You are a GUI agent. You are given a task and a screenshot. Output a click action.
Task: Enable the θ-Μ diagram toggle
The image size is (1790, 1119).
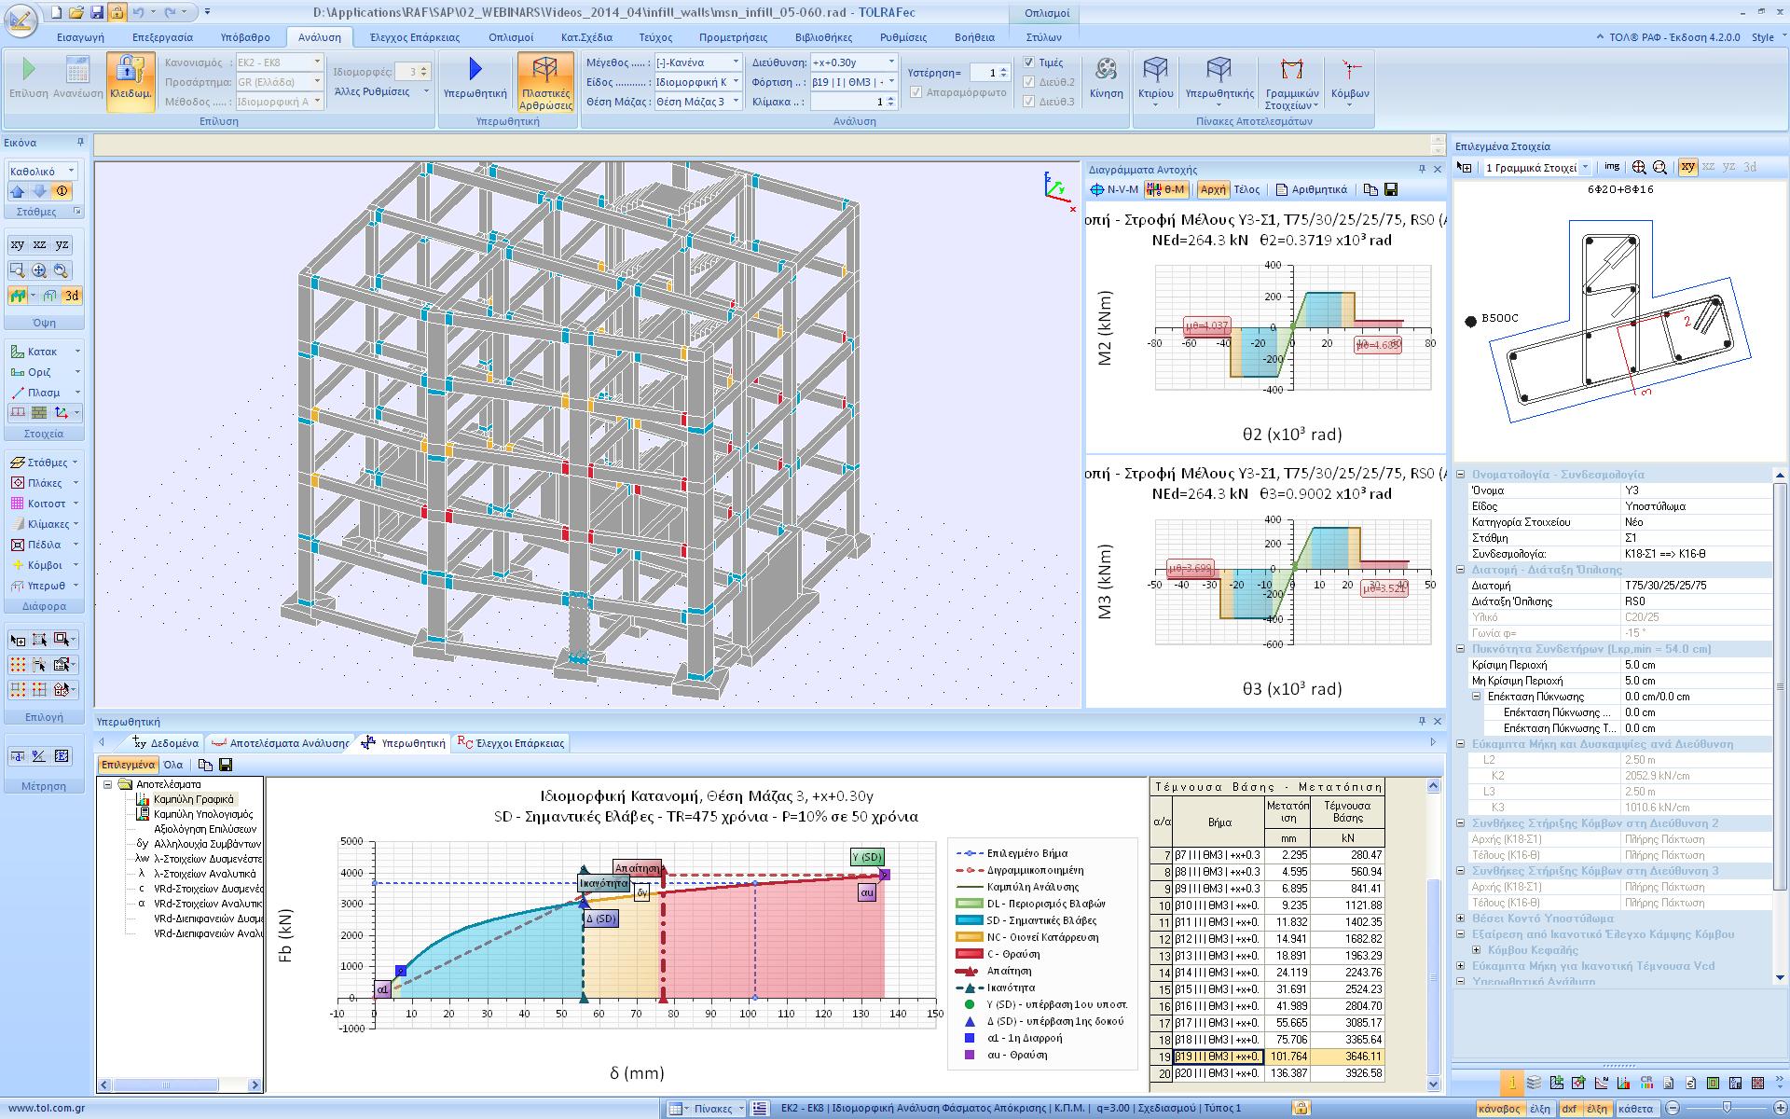pos(1165,189)
